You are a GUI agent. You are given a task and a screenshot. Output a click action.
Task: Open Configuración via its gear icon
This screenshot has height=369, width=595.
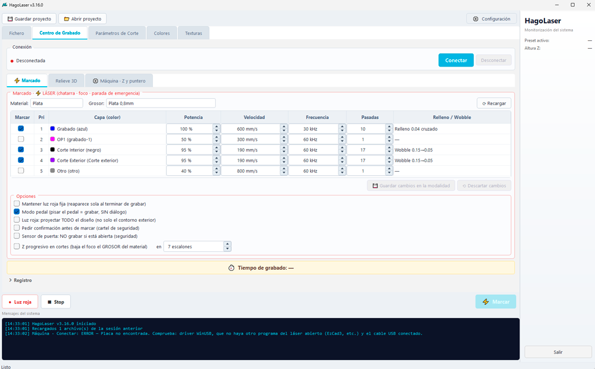[x=475, y=19]
